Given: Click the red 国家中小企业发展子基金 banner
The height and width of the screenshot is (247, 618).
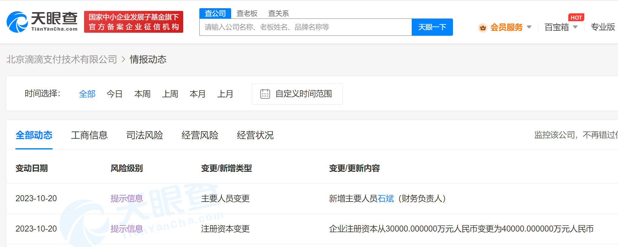Looking at the screenshot, I should click(133, 22).
